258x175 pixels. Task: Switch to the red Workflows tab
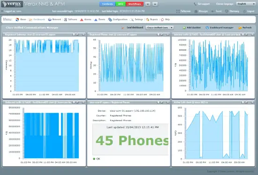135,4
